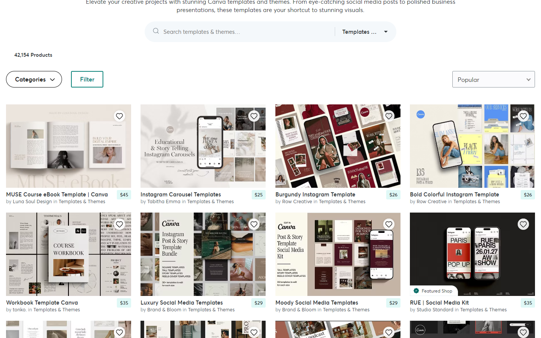The width and height of the screenshot is (541, 338).
Task: Open Burgundy Instagram Template title link
Action: (315, 195)
